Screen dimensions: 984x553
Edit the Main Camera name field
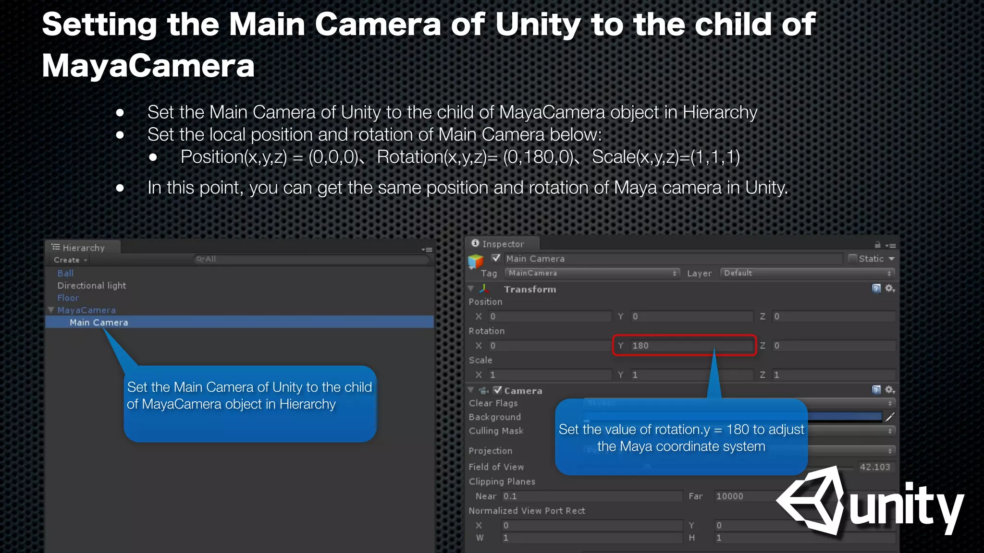[x=673, y=259]
